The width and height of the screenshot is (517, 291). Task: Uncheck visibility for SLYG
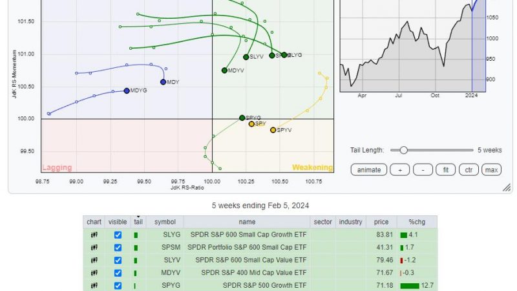tap(118, 235)
